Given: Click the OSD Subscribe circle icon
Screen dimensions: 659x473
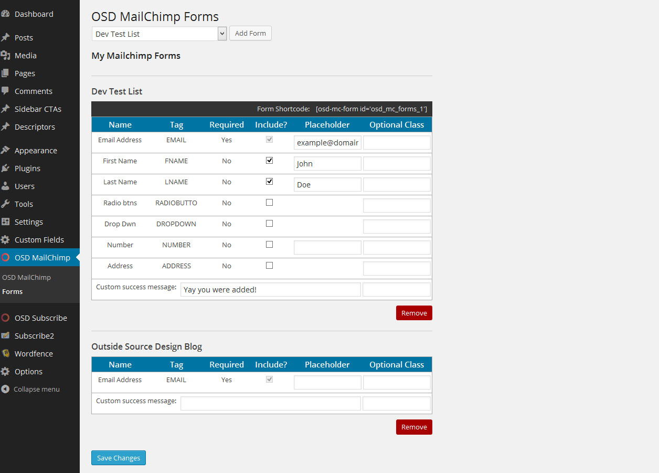Looking at the screenshot, I should coord(5,318).
